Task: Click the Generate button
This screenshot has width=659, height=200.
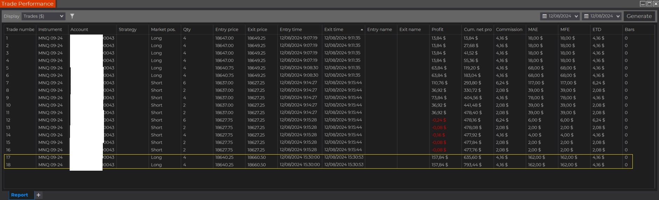Action: click(639, 16)
